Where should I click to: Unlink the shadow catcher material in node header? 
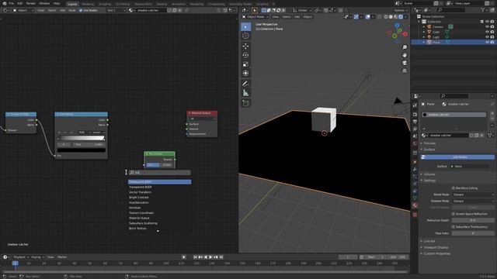click(179, 10)
